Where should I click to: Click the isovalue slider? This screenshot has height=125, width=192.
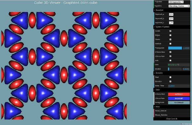tap(175, 69)
